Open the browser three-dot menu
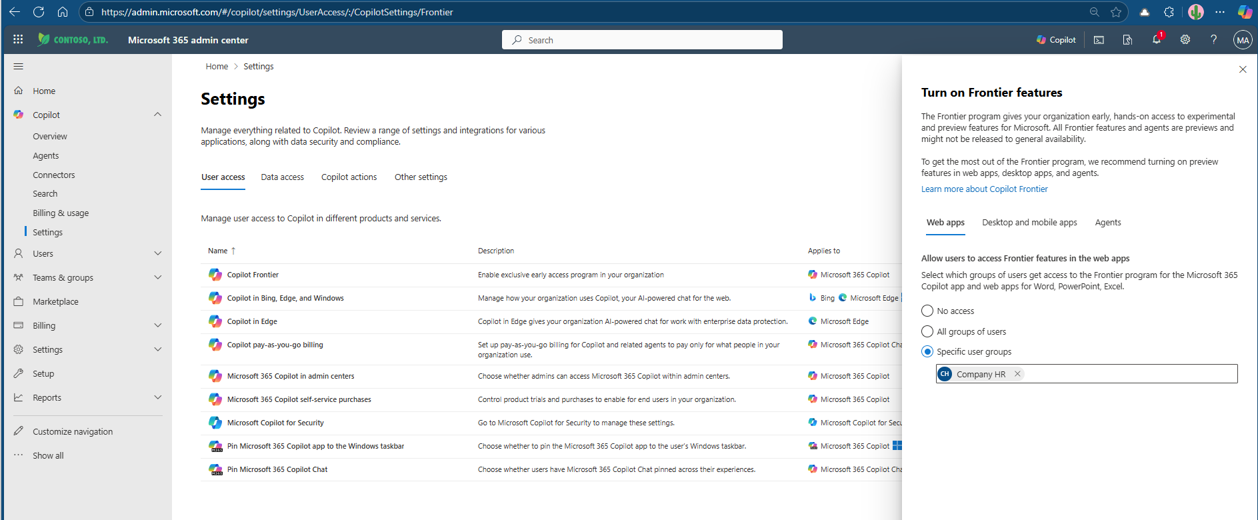 (1220, 12)
